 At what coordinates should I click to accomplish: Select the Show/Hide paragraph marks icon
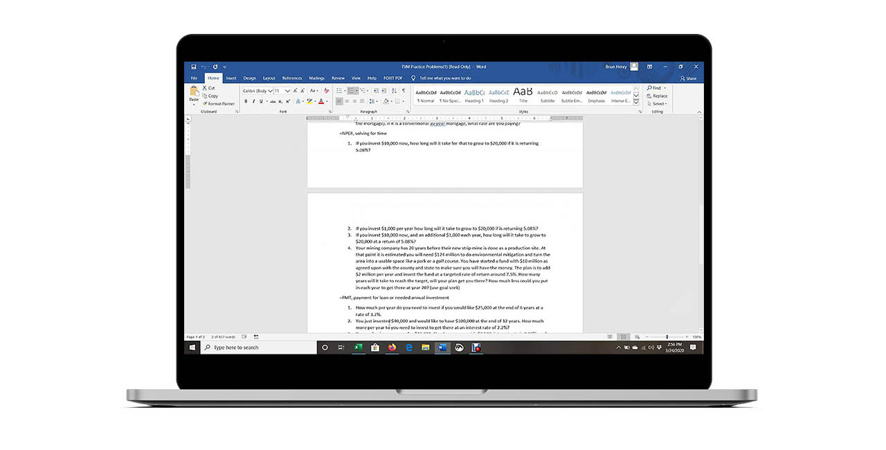pos(404,91)
